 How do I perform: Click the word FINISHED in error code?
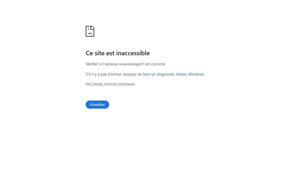pyautogui.click(x=111, y=84)
